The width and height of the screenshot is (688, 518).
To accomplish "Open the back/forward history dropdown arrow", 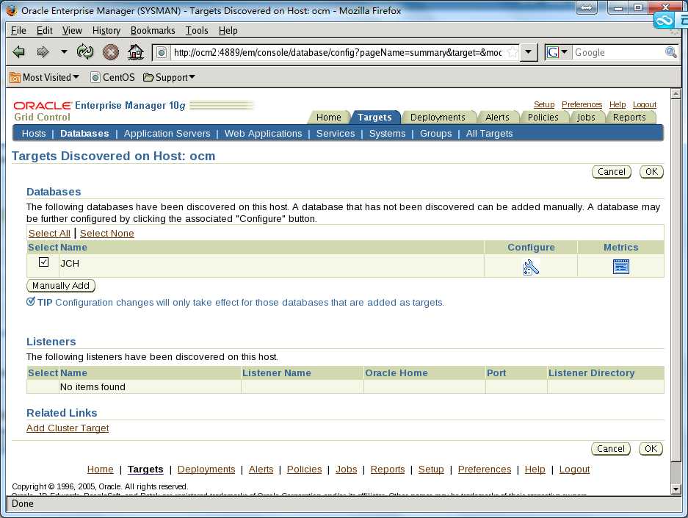I will (x=64, y=51).
